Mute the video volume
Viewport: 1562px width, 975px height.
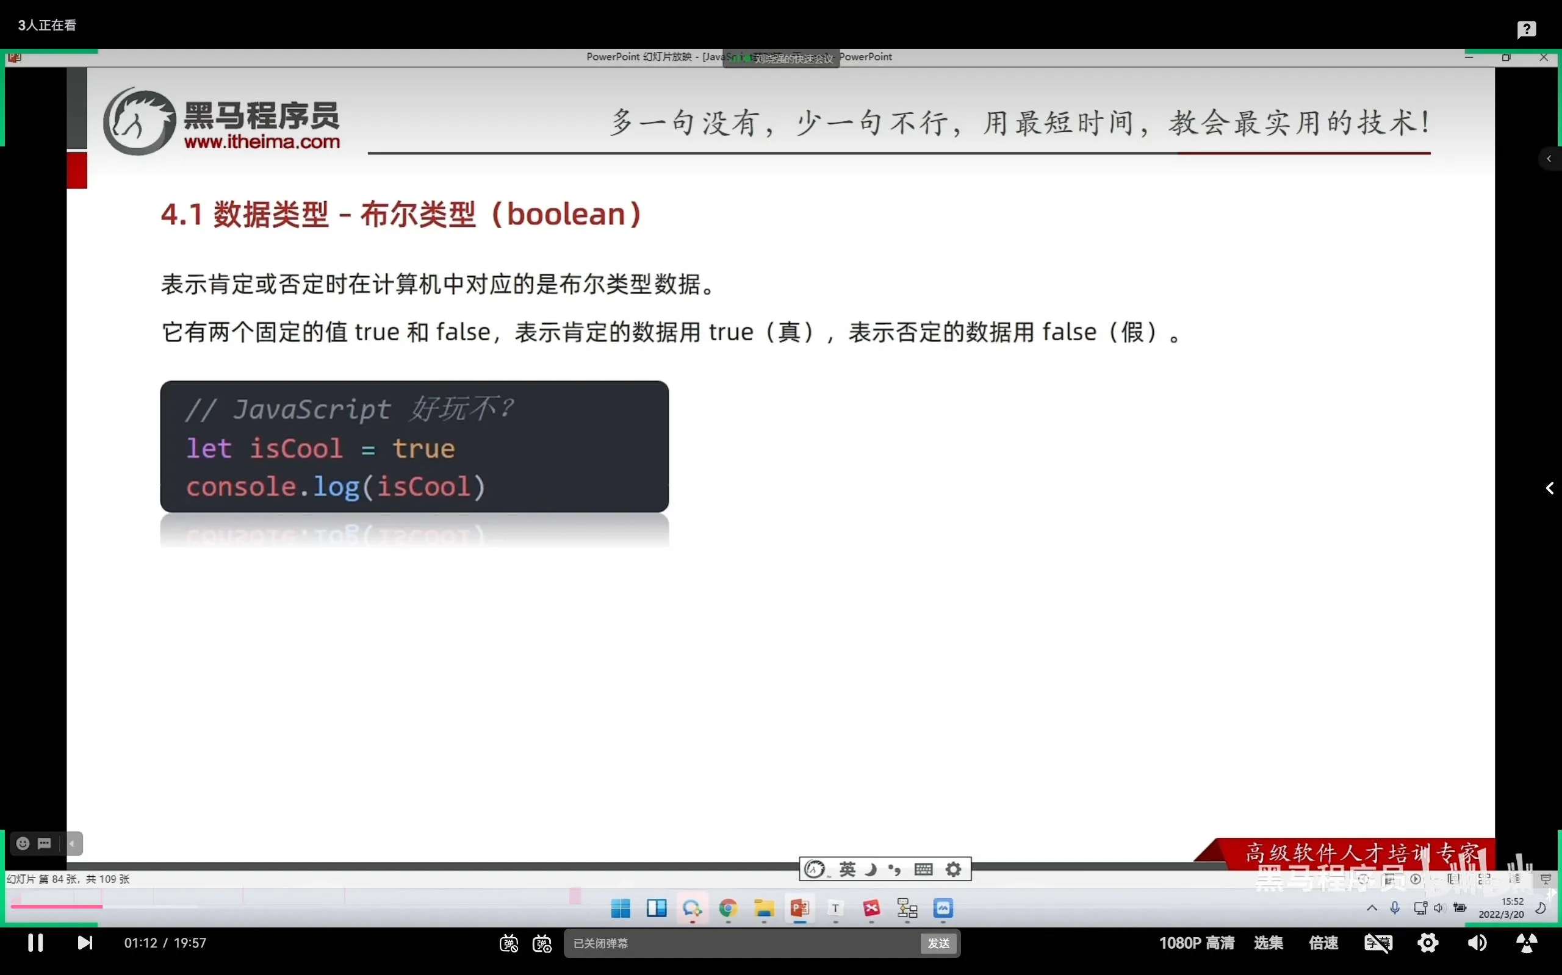click(x=1476, y=943)
